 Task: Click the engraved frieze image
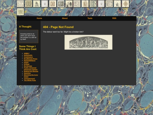pos(88,42)
